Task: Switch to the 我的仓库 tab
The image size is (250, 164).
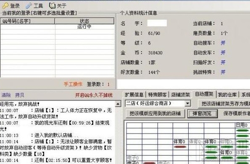Action: point(227,95)
